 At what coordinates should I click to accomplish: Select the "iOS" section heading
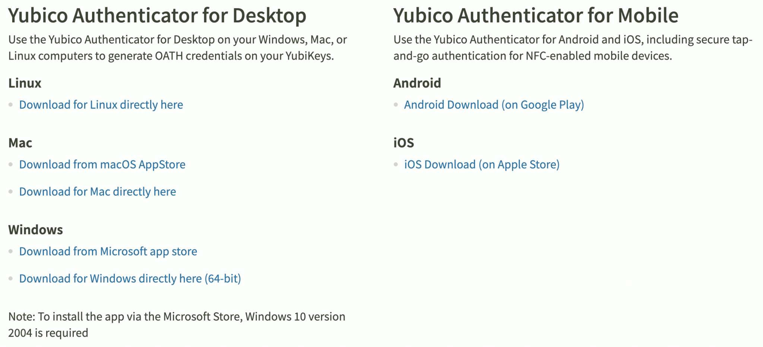(x=403, y=143)
